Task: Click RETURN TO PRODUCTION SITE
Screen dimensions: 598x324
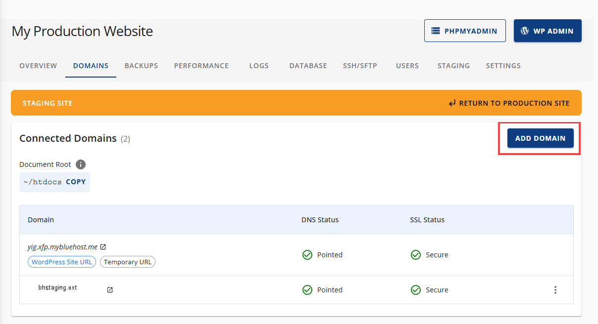Action: pos(509,103)
